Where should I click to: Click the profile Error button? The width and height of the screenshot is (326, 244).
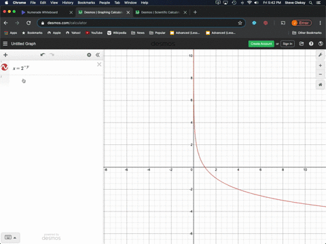(302, 23)
